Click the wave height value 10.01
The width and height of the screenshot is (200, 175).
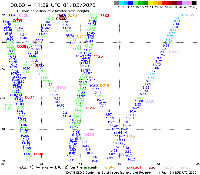pyautogui.click(x=134, y=111)
